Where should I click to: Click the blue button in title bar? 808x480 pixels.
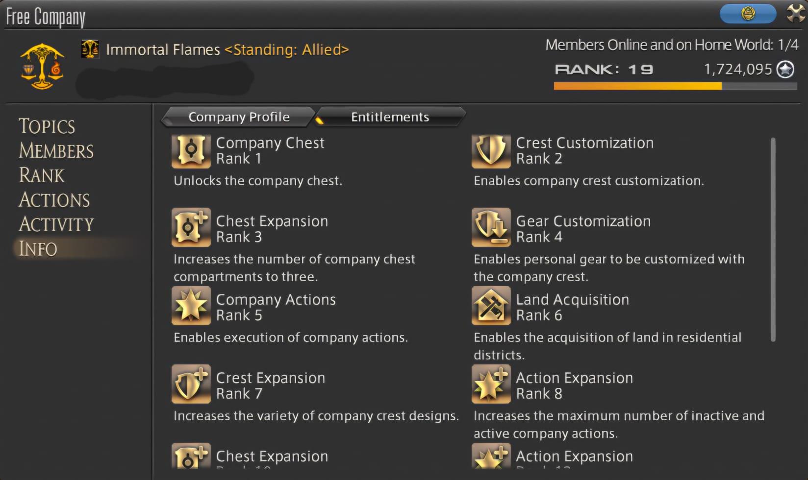tap(748, 14)
